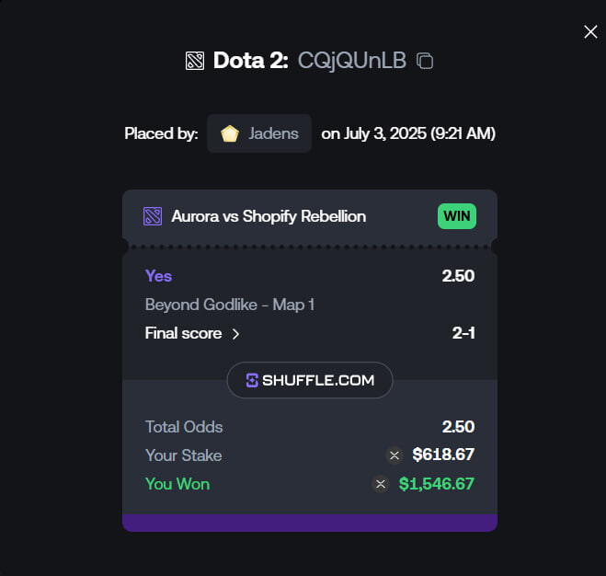The height and width of the screenshot is (576, 606).
Task: Expand the Final score chevron
Action: point(235,334)
